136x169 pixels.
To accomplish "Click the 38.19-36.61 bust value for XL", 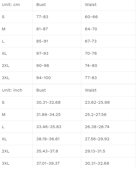I will tap(48, 139).
